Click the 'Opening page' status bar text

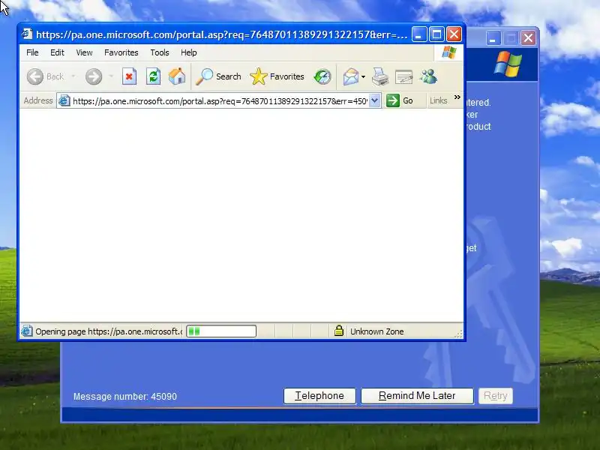point(109,331)
